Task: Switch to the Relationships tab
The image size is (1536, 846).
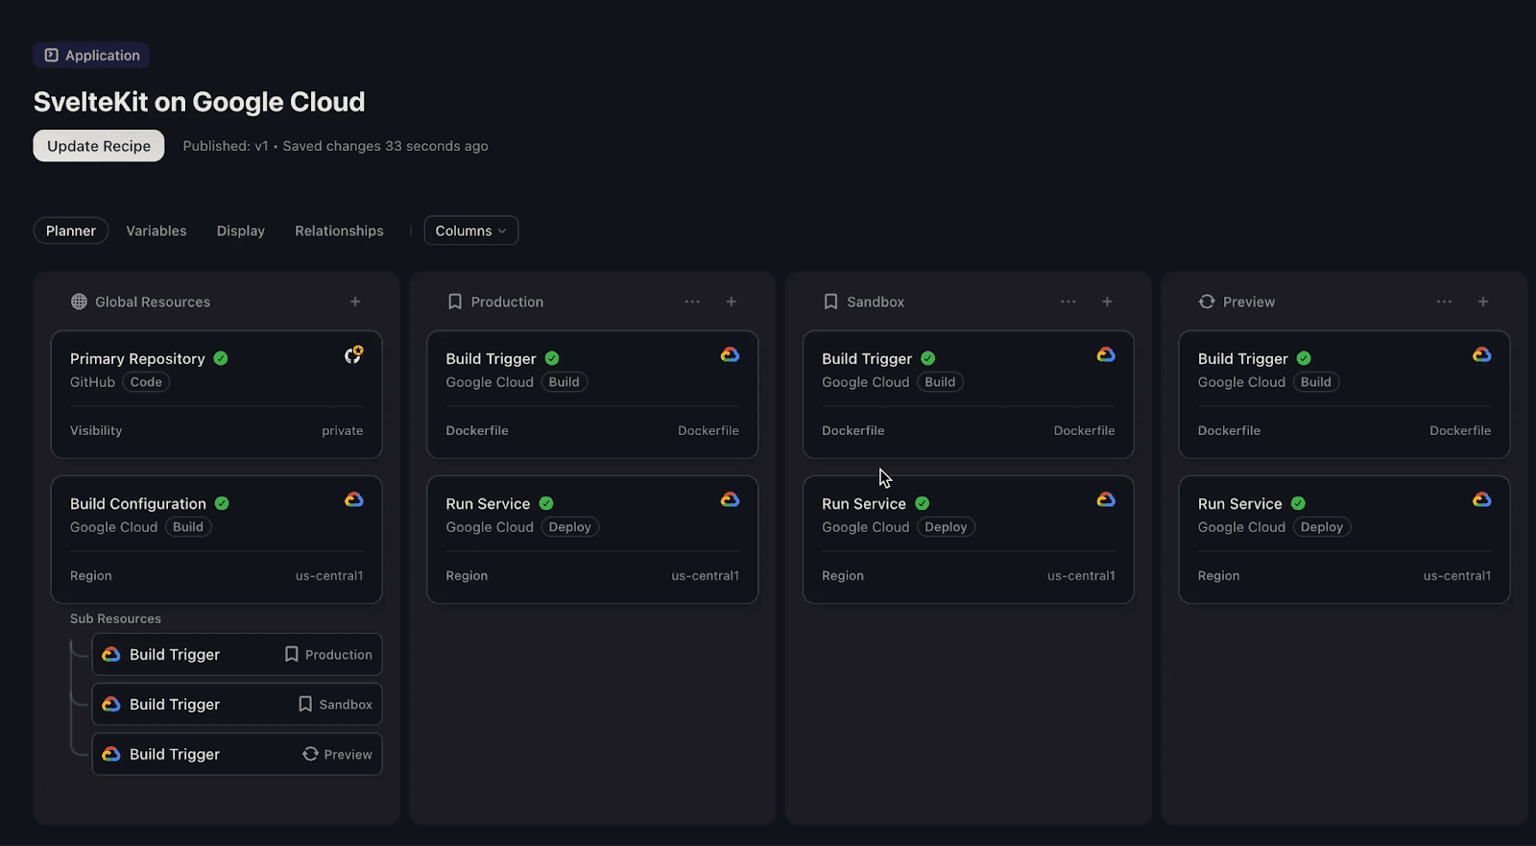Action: tap(339, 230)
